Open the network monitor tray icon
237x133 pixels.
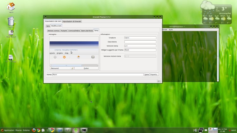point(201,130)
